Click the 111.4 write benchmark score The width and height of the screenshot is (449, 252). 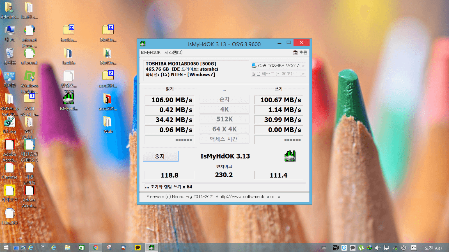[279, 175]
